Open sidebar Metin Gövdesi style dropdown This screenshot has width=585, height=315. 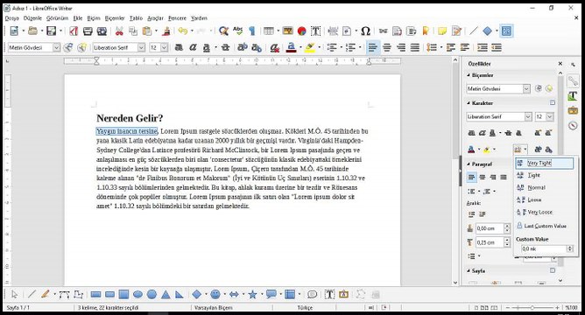526,88
